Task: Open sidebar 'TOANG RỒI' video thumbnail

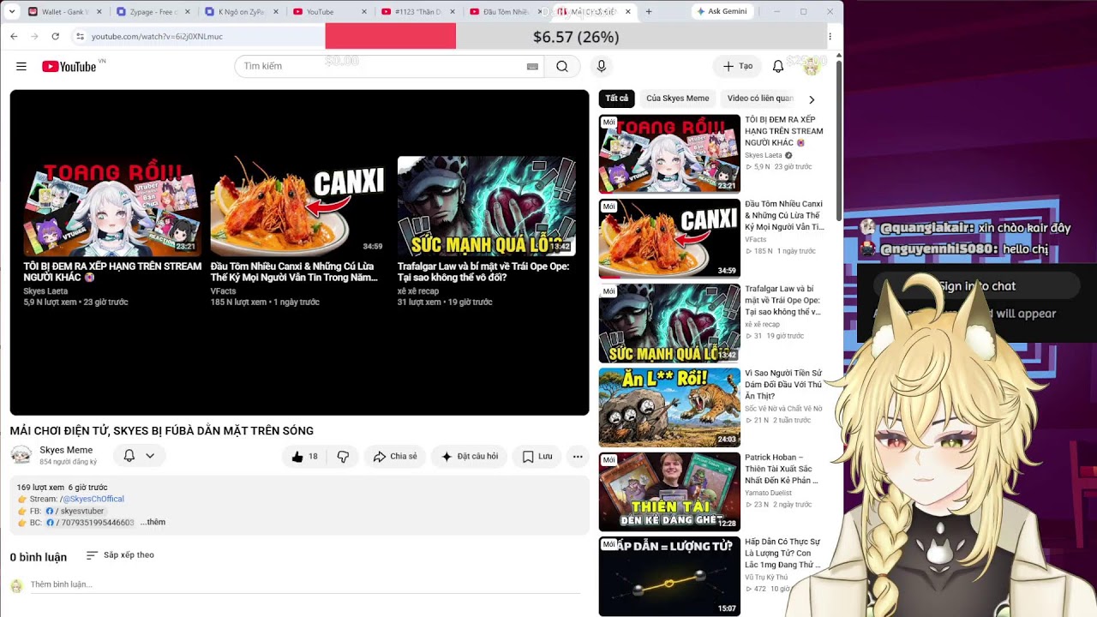Action: pyautogui.click(x=669, y=153)
